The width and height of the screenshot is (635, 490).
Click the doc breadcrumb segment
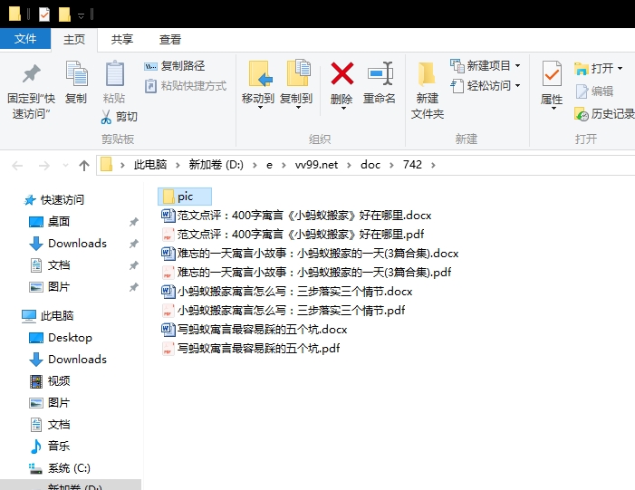(370, 165)
